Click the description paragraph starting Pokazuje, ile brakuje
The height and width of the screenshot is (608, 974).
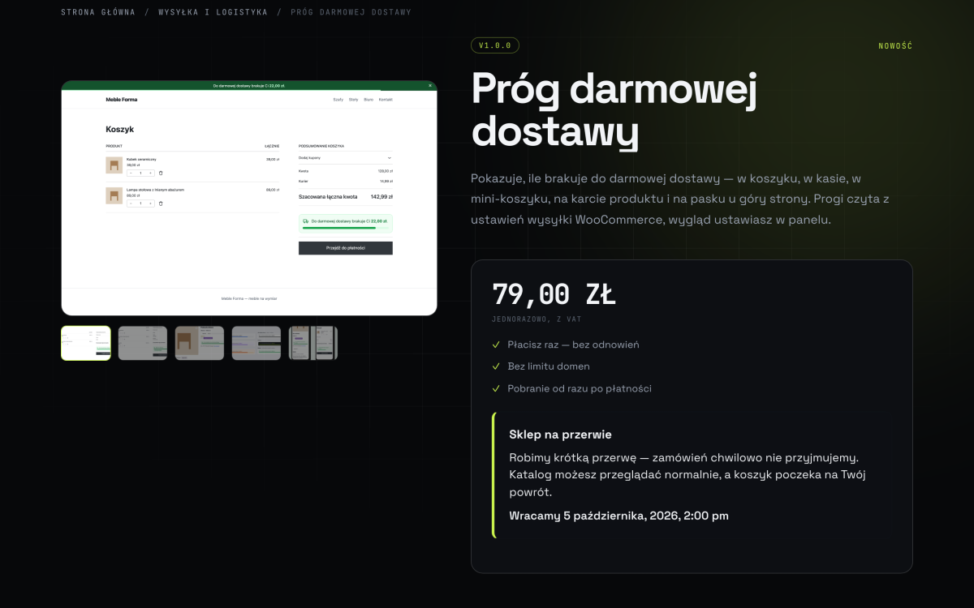click(x=680, y=199)
